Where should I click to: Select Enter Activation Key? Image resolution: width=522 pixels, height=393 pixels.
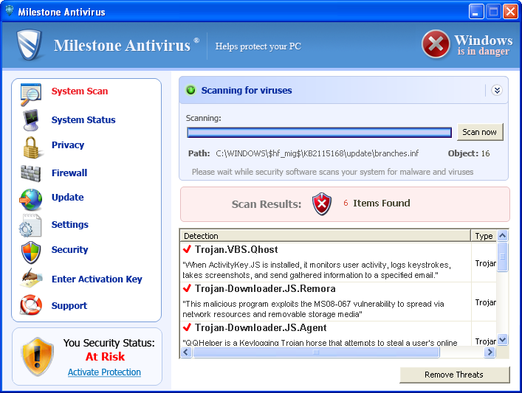(x=97, y=279)
